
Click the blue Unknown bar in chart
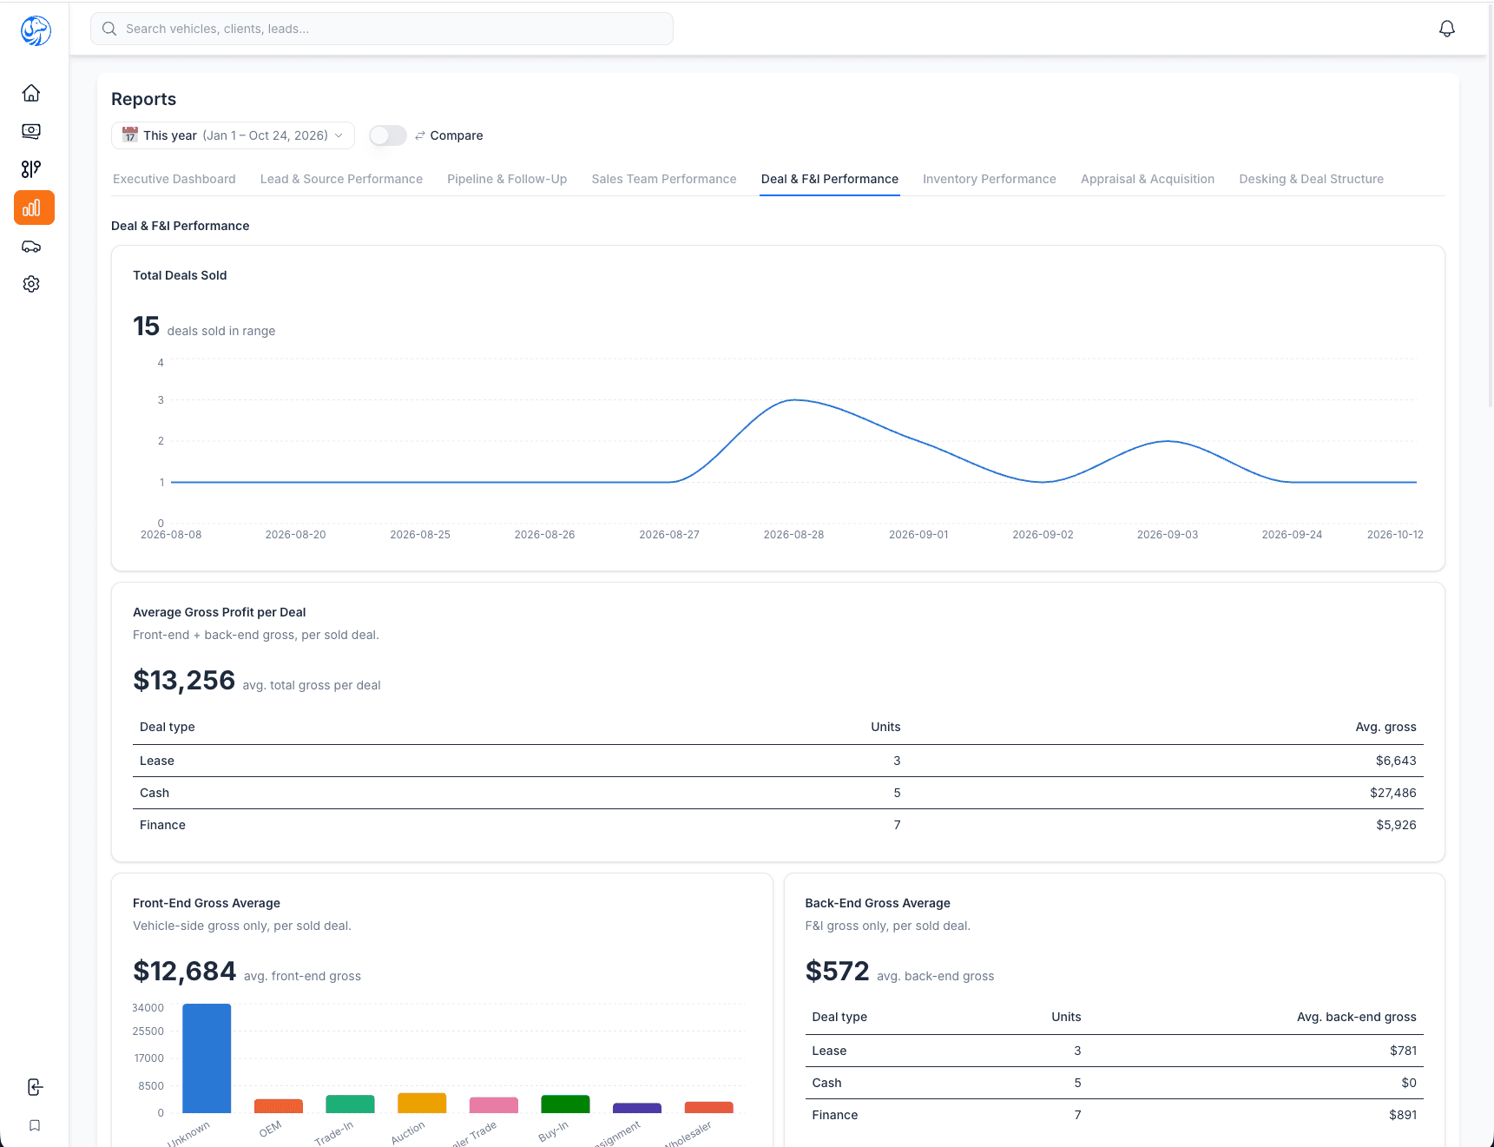[x=207, y=1058]
